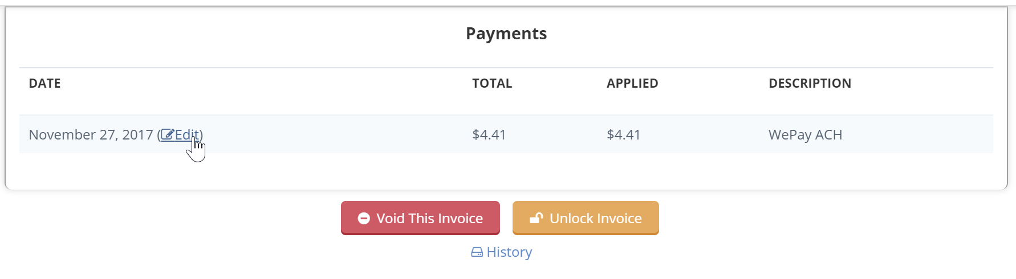Viewport: 1016px width, 279px height.
Task: Click the drive icon next to History
Action: 477,252
